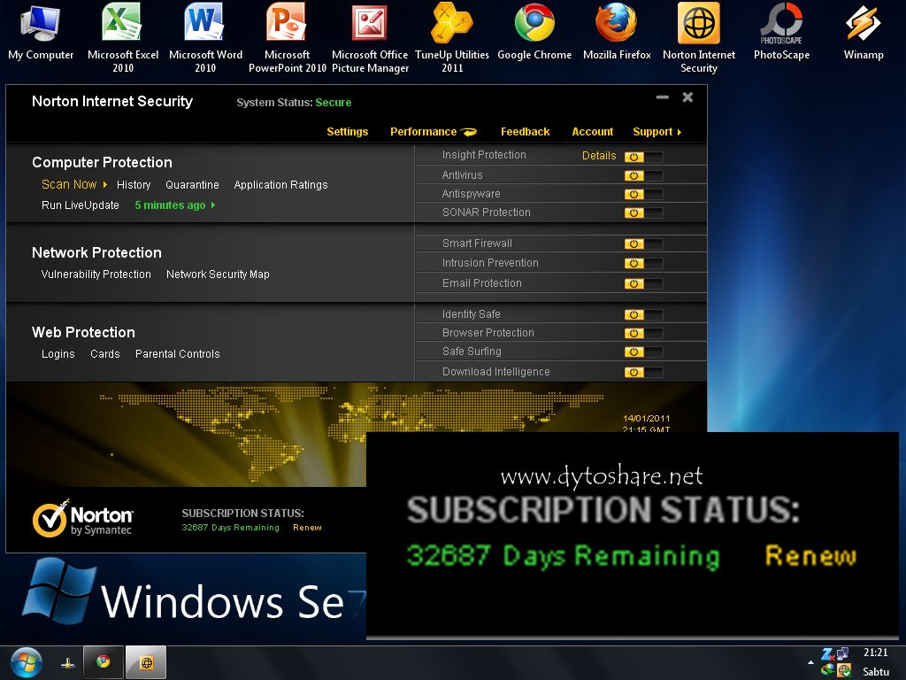The image size is (906, 680).
Task: Launch TuneUp Utilities 2011 desktop icon
Action: [452, 37]
